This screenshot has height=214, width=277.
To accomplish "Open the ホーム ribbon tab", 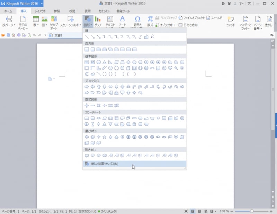I will pyautogui.click(x=8, y=11).
